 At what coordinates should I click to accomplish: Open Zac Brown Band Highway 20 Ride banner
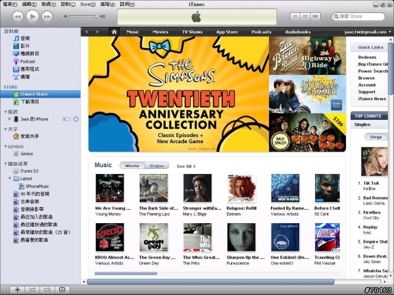307,56
